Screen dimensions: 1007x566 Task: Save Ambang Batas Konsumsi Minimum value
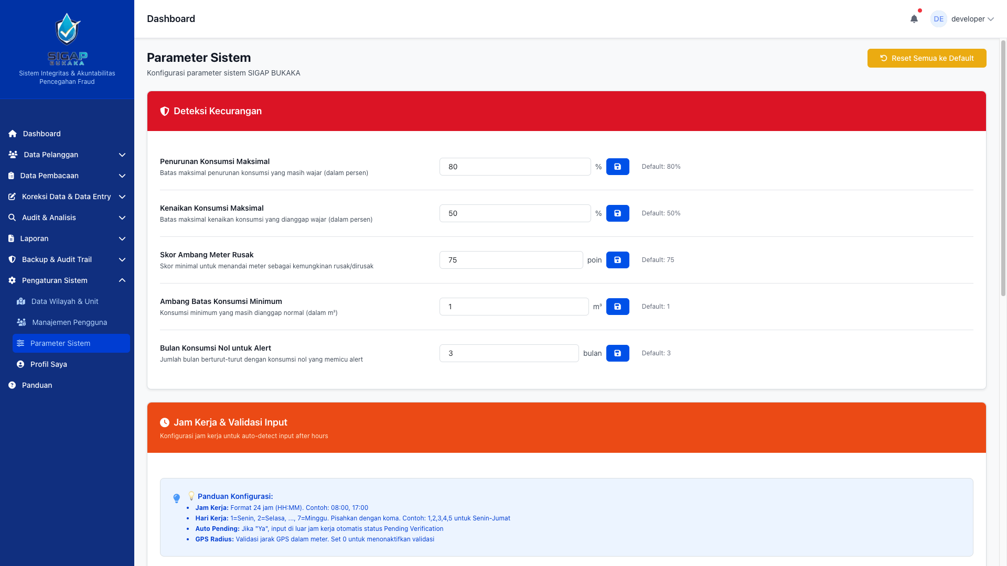[617, 307]
